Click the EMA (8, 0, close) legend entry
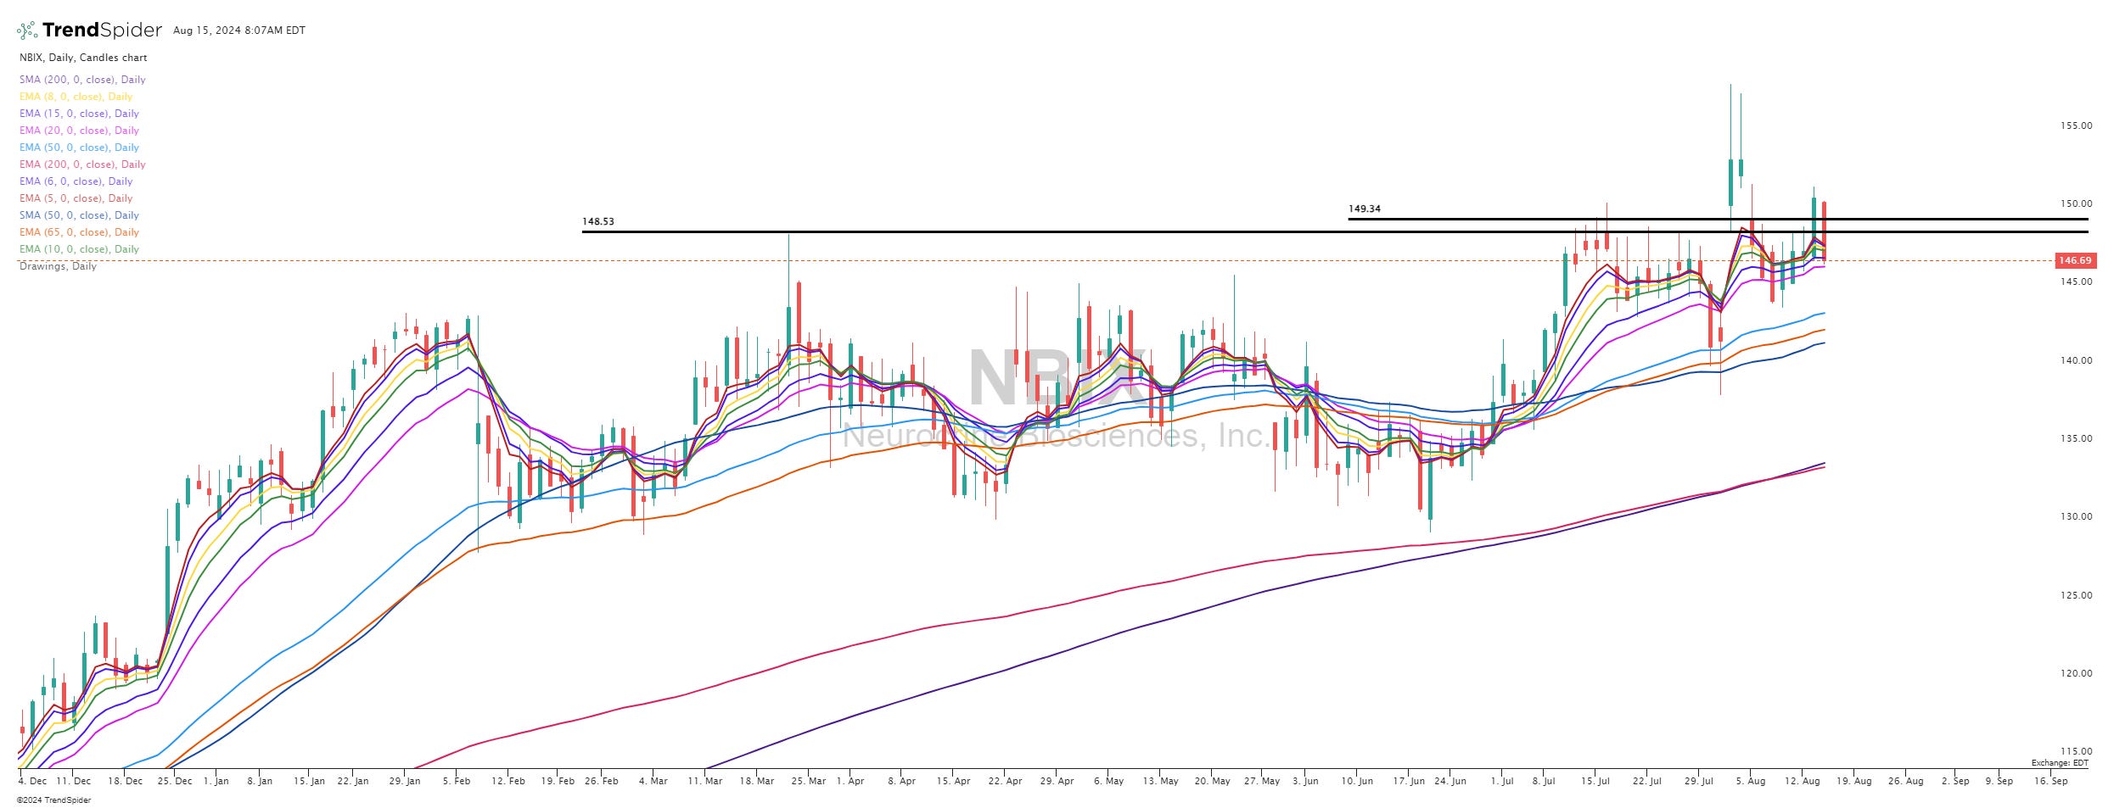This screenshot has height=808, width=2114. click(x=76, y=97)
